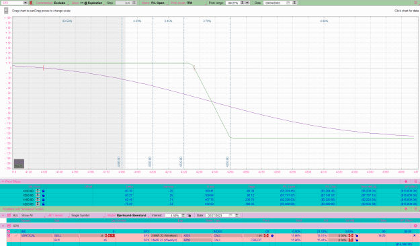Adjust the top Date stepper arrows
This screenshot has height=246, width=420.
coord(294,3)
